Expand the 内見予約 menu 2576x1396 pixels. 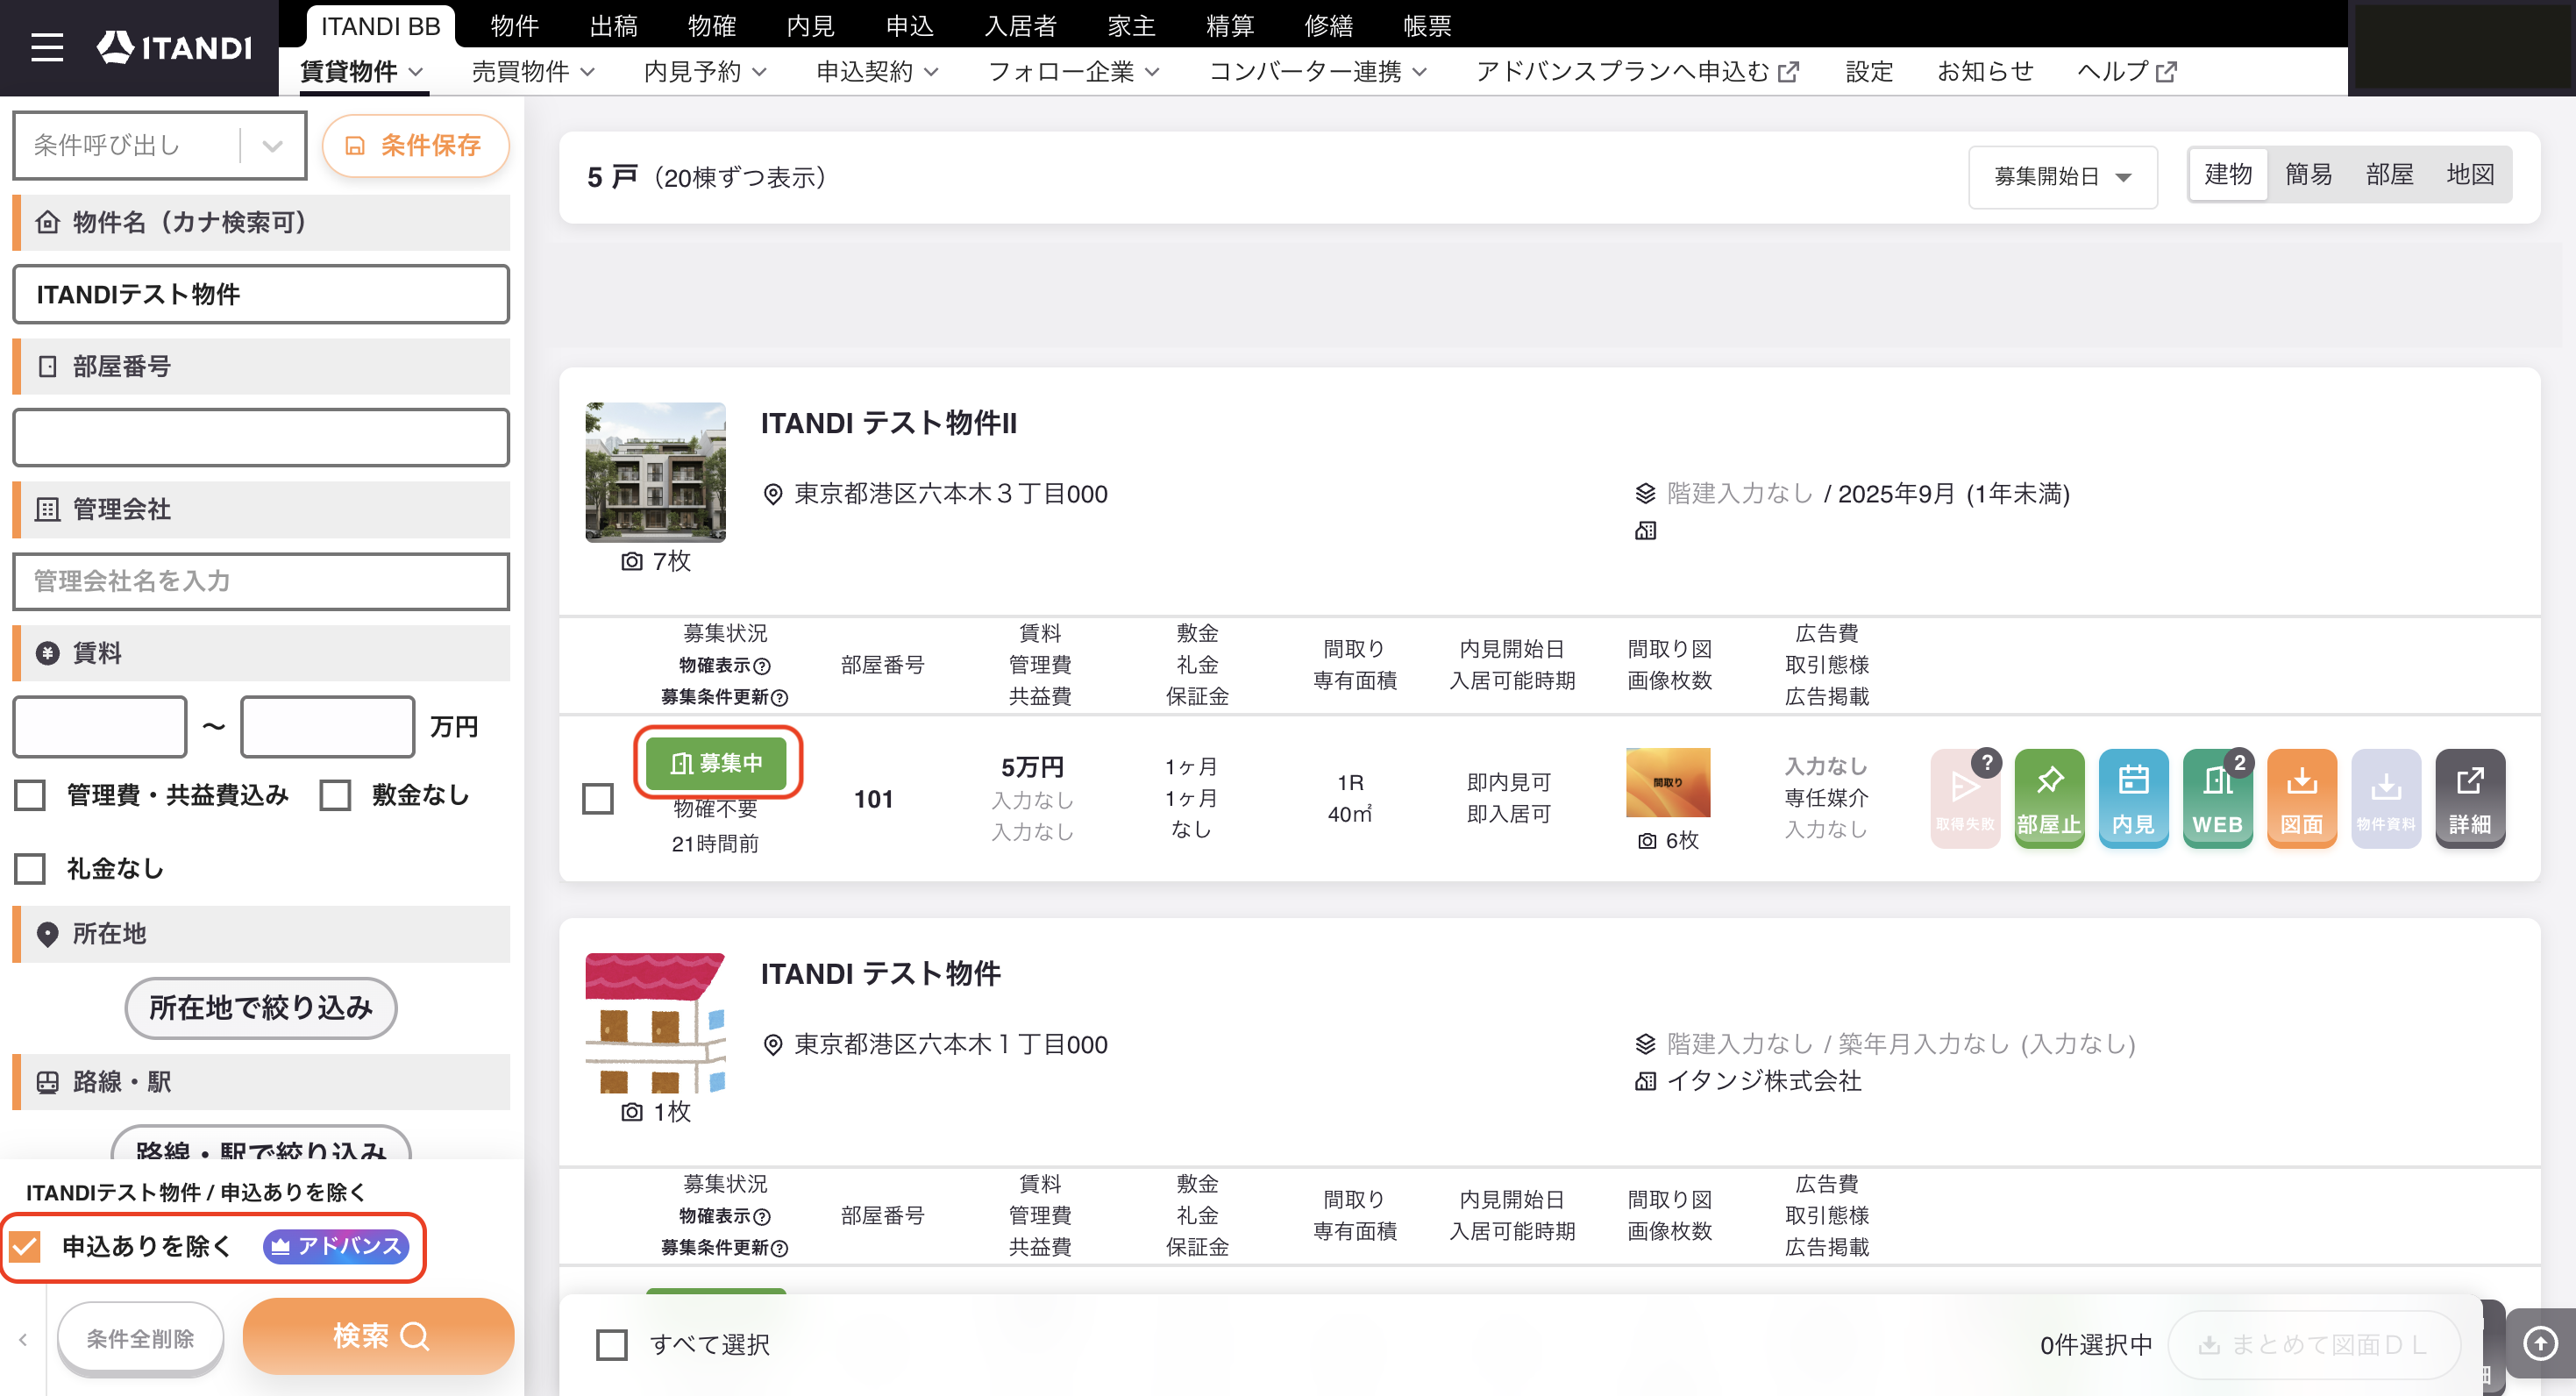click(x=705, y=71)
